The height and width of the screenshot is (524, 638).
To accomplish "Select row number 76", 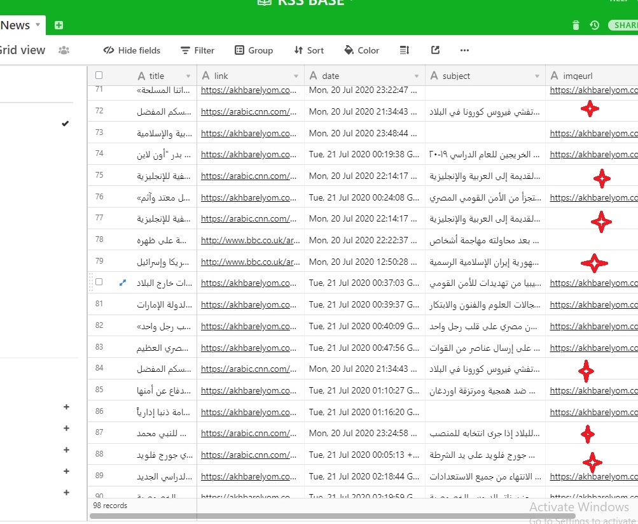I will pyautogui.click(x=99, y=197).
